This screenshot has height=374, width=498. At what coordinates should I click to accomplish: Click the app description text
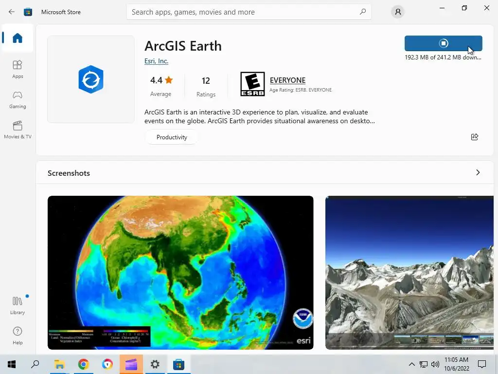tap(260, 116)
